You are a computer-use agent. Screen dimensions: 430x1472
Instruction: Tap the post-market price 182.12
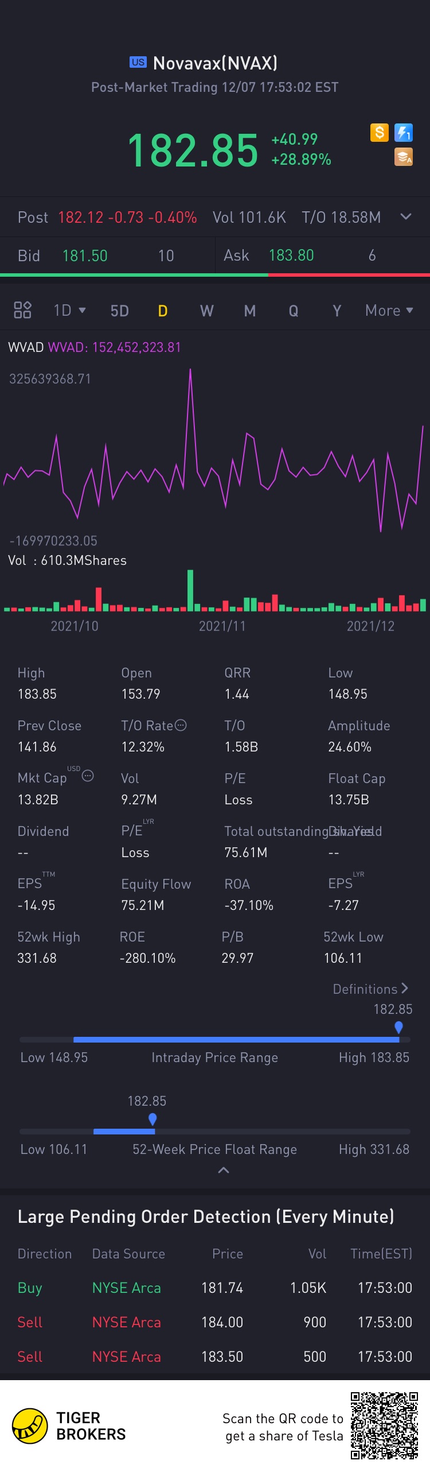point(81,217)
